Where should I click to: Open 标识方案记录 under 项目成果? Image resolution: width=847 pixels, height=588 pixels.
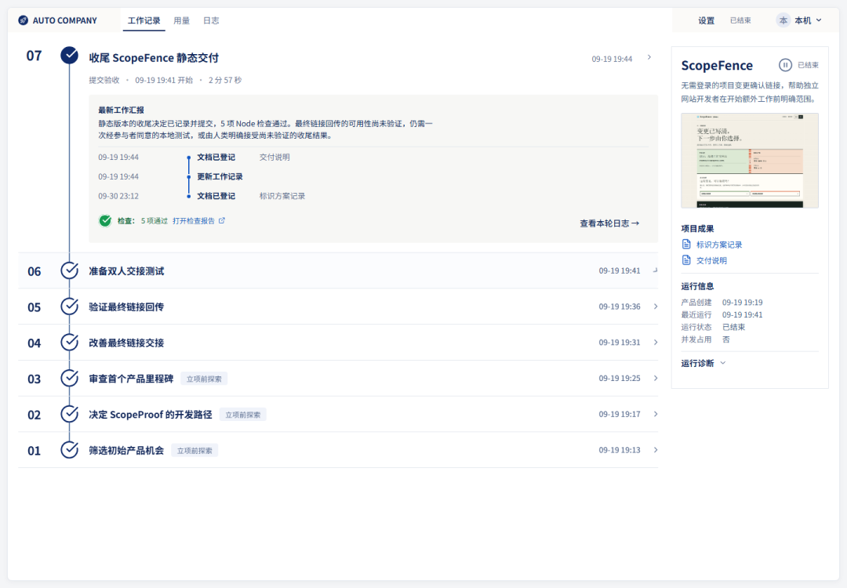pos(719,245)
